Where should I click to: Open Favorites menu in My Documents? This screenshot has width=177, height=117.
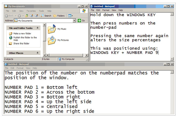(x=31, y=11)
